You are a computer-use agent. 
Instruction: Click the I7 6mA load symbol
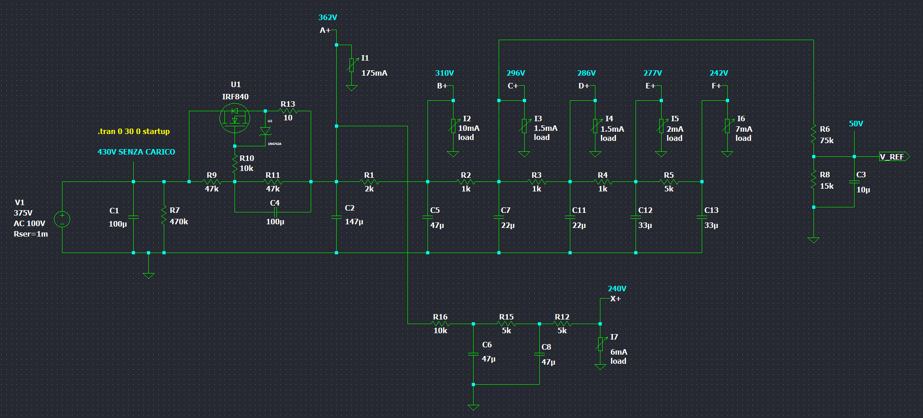pos(600,344)
